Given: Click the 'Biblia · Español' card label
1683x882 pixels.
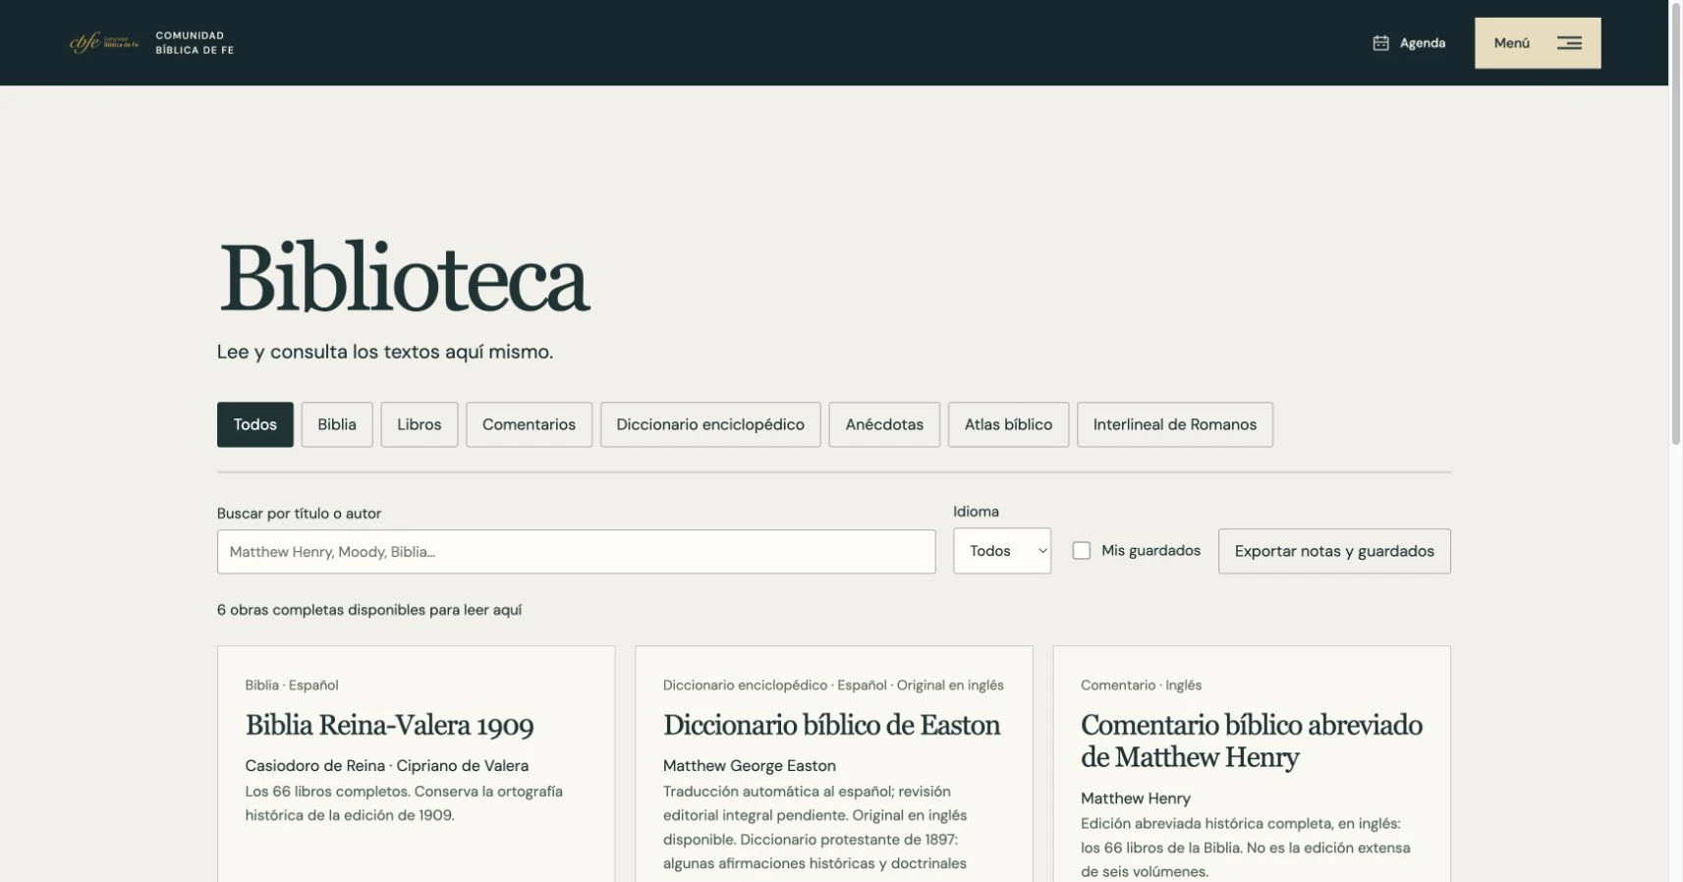Looking at the screenshot, I should pos(292,686).
